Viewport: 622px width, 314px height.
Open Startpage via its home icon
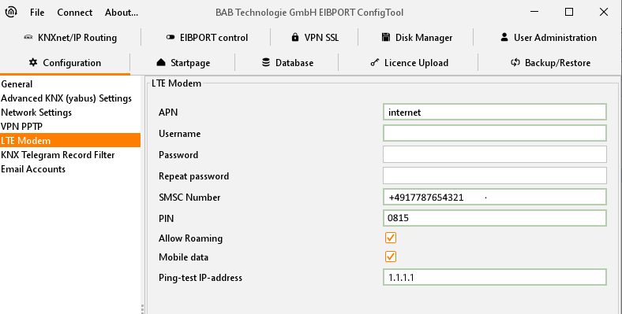click(x=161, y=62)
